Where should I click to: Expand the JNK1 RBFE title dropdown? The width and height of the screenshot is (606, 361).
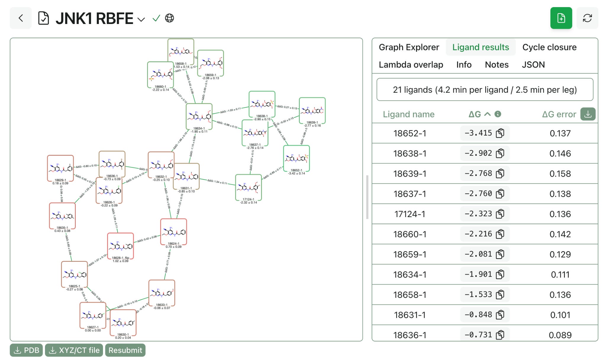pos(141,20)
